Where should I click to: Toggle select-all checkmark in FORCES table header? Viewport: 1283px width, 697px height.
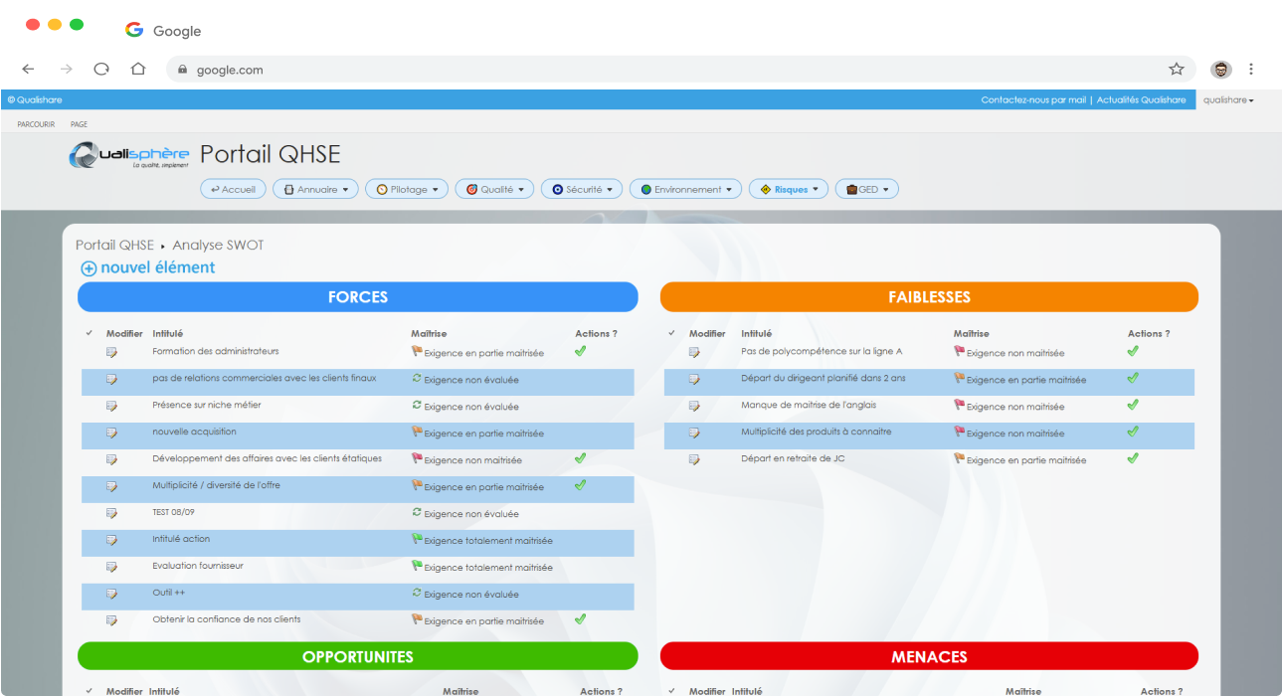coord(90,334)
